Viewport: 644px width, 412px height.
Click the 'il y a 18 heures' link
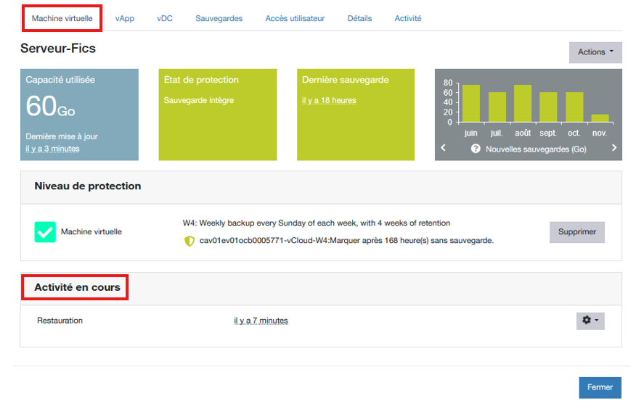329,101
